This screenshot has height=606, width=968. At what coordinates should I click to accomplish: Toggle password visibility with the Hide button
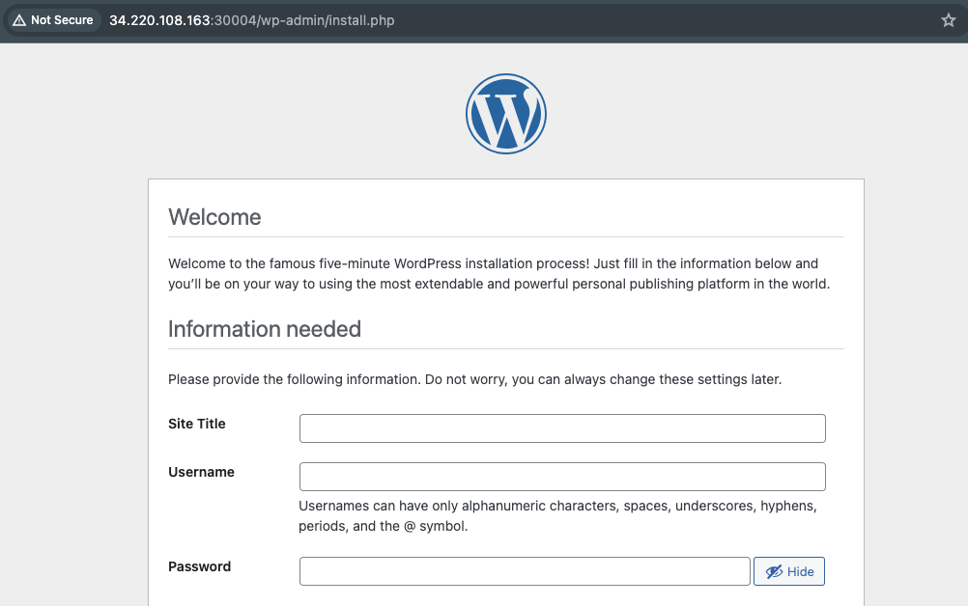pyautogui.click(x=788, y=570)
